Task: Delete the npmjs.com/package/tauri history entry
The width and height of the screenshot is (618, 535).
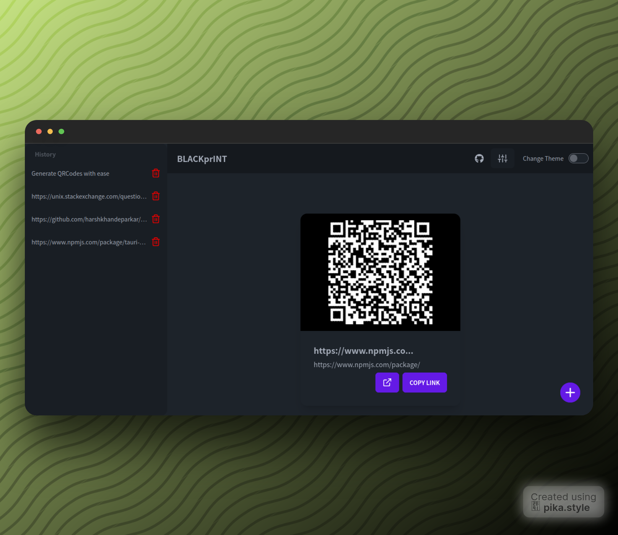Action: click(156, 242)
